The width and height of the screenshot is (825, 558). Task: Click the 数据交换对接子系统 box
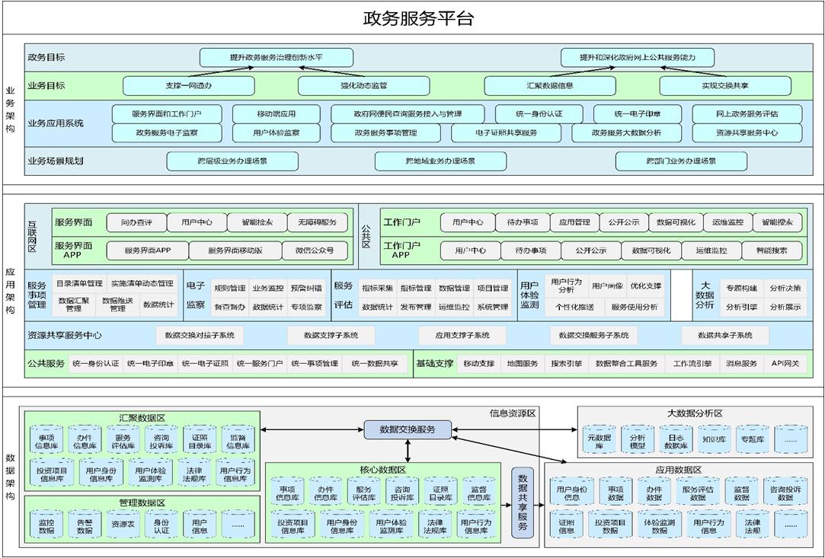click(200, 335)
